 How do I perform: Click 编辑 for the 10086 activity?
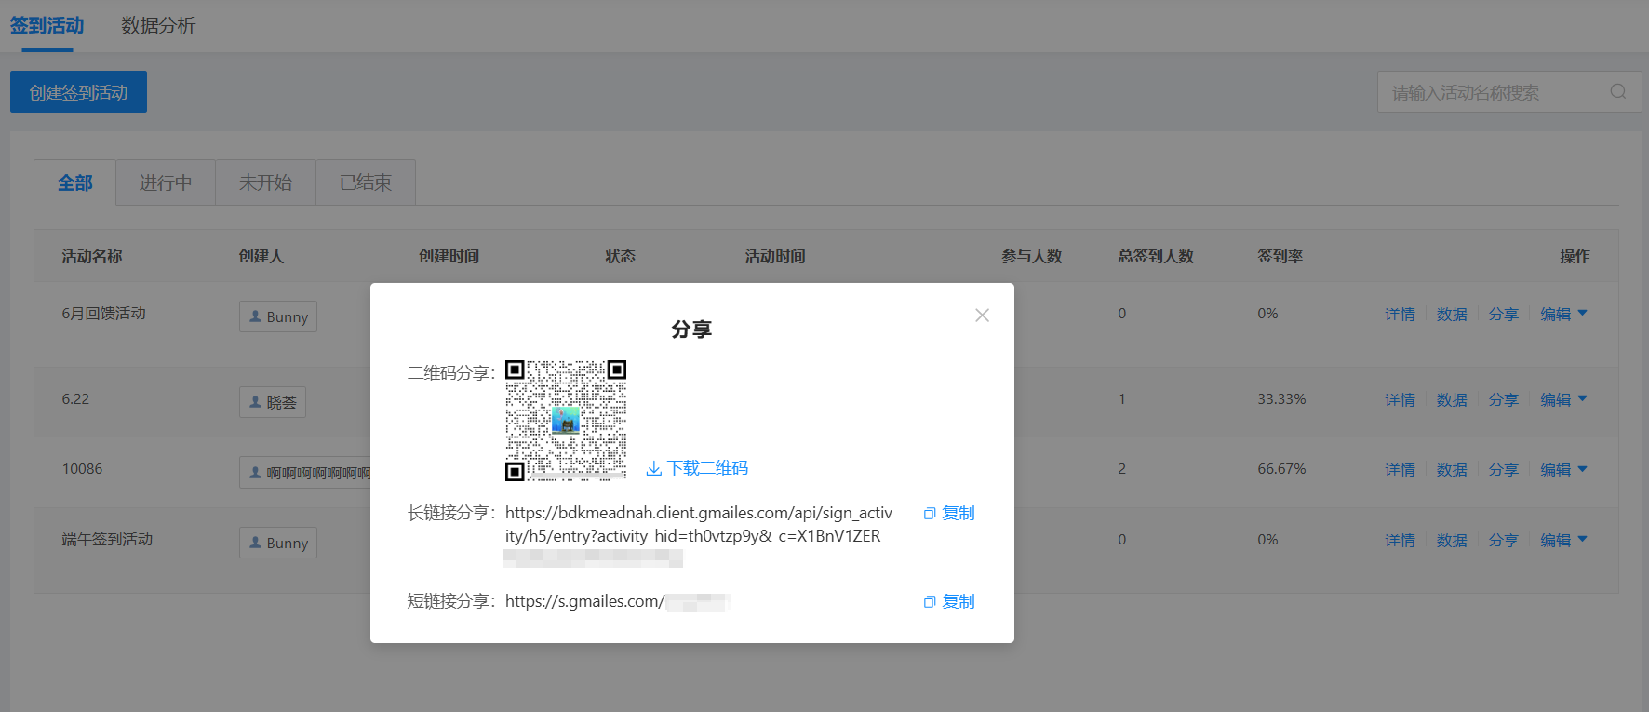point(1556,470)
